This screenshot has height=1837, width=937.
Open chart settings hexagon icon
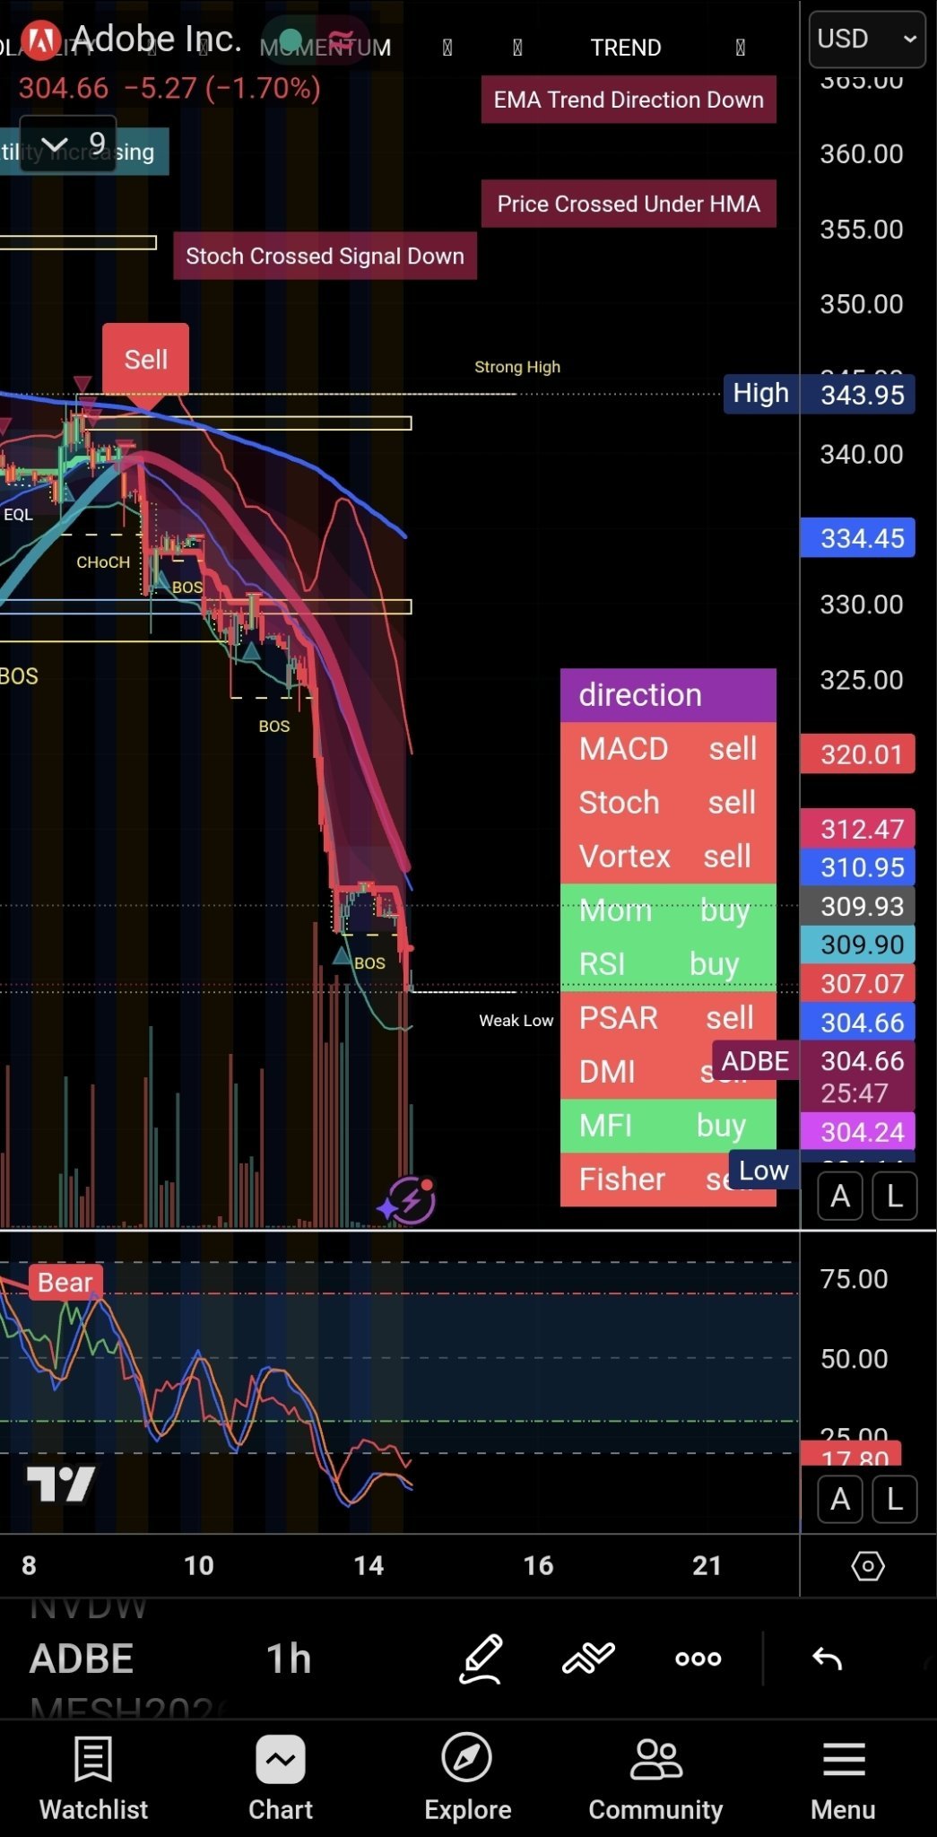pos(867,1566)
